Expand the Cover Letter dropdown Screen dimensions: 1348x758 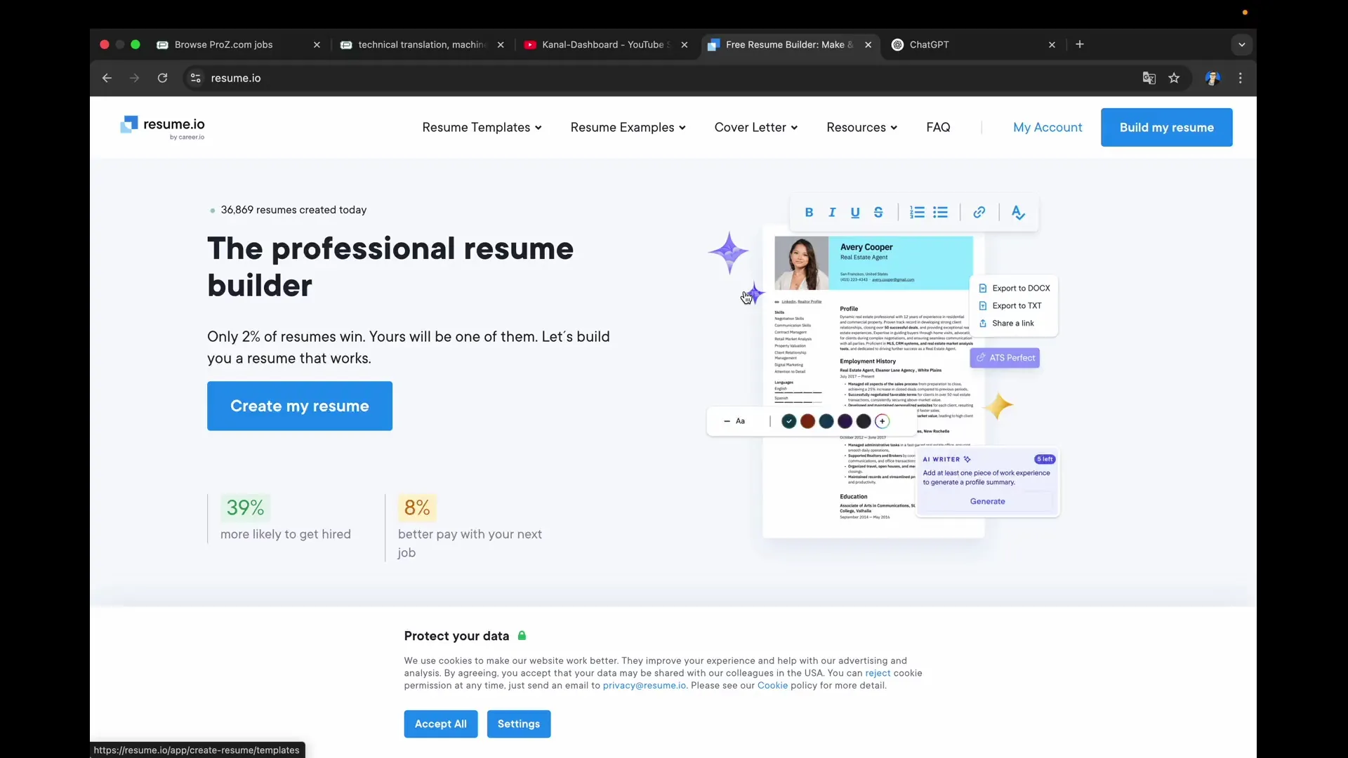[755, 127]
